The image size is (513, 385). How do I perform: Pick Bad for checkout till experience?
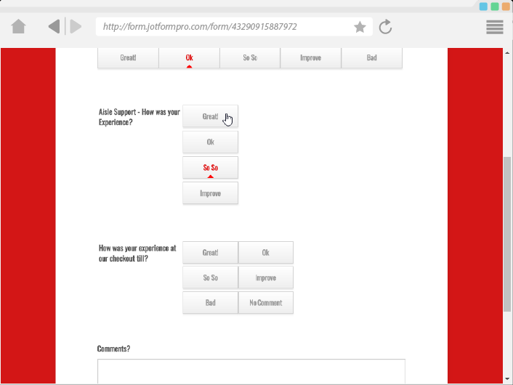click(x=210, y=303)
